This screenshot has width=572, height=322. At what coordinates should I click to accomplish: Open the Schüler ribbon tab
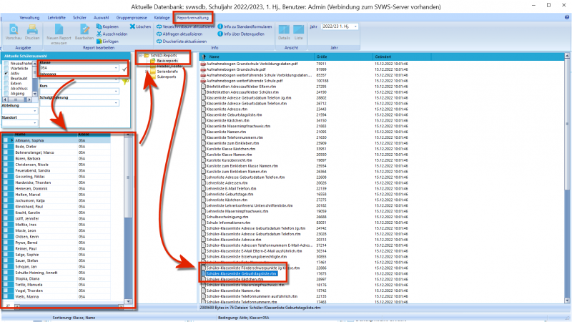(x=79, y=17)
